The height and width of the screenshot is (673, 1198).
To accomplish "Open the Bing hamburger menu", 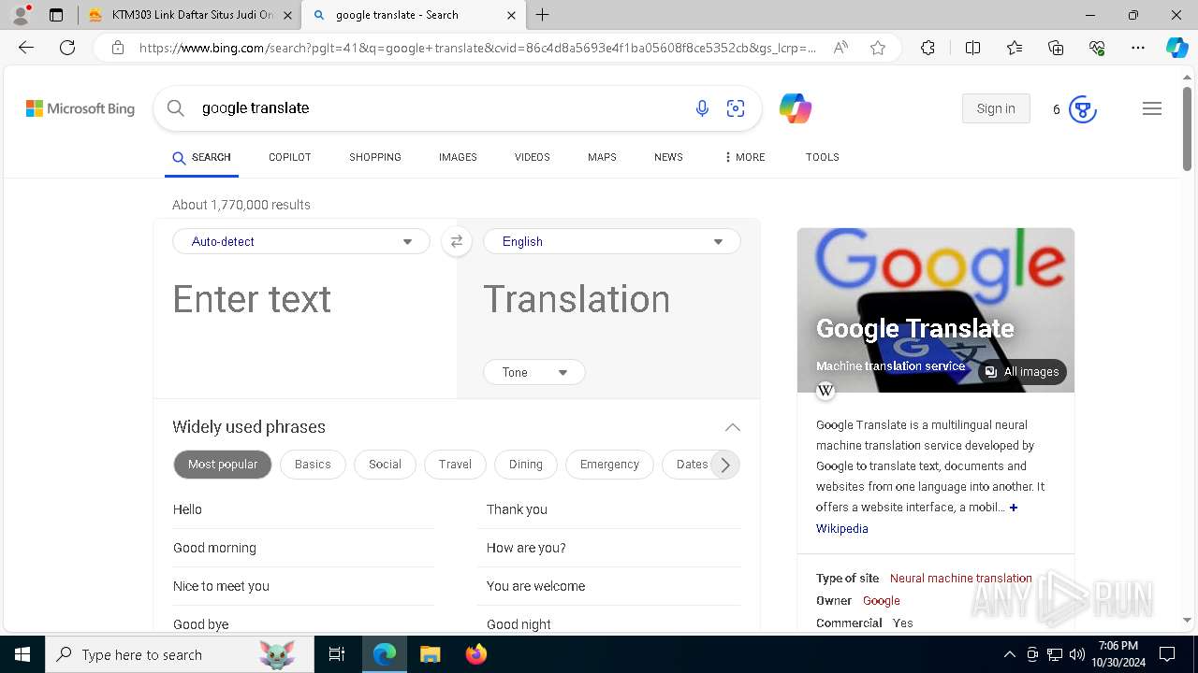I will (1152, 108).
